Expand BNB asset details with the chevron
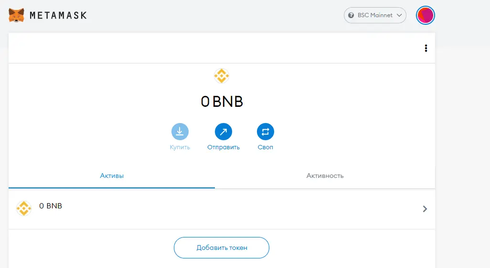 [425, 209]
